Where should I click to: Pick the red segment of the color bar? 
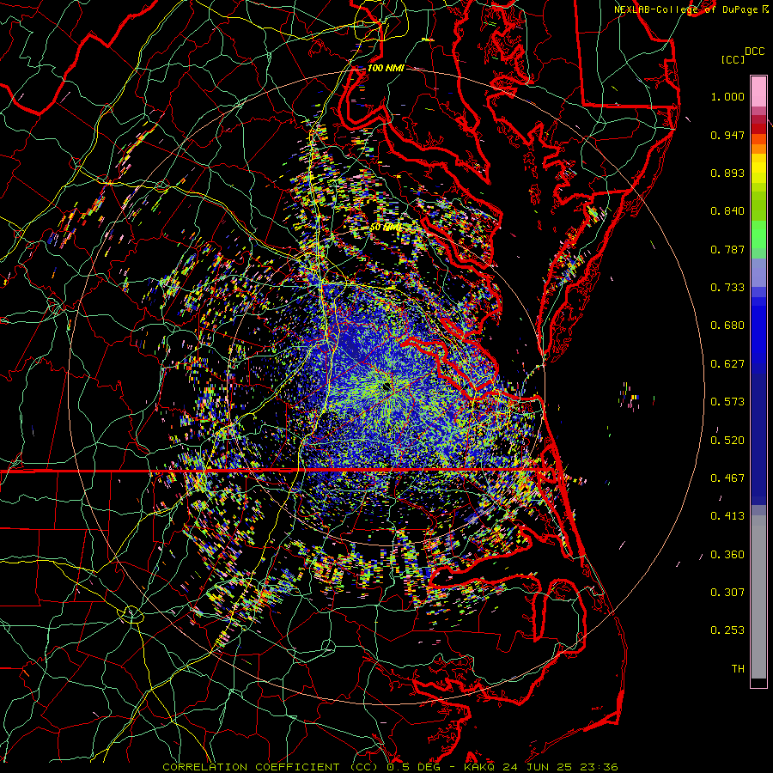pos(758,129)
